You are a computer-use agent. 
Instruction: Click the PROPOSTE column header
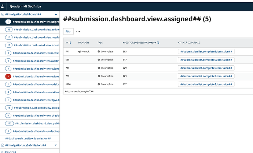click(84, 43)
